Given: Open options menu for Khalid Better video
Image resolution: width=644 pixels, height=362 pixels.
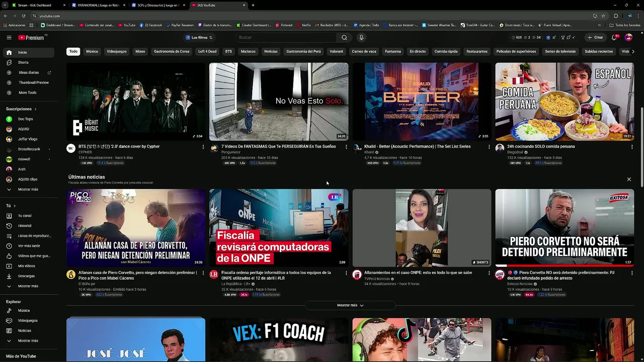Looking at the screenshot, I should click(489, 147).
